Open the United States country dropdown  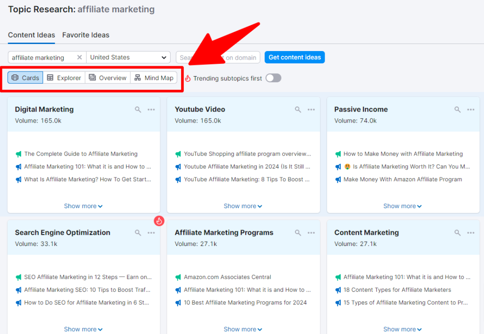[129, 57]
